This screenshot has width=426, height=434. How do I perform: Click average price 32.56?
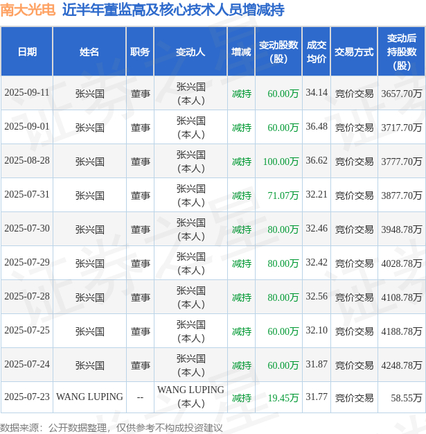click(x=317, y=297)
